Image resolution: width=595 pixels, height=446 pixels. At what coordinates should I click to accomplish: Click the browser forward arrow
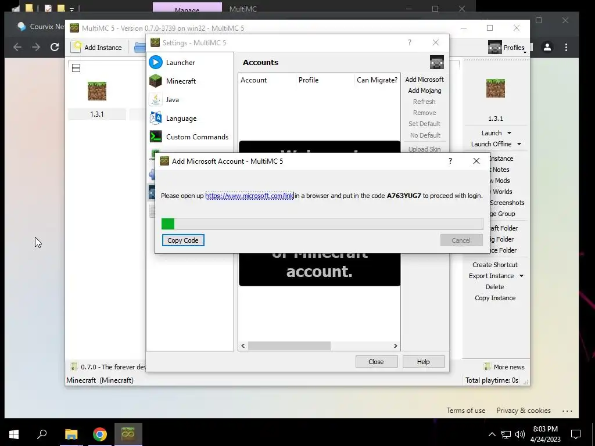click(x=36, y=47)
